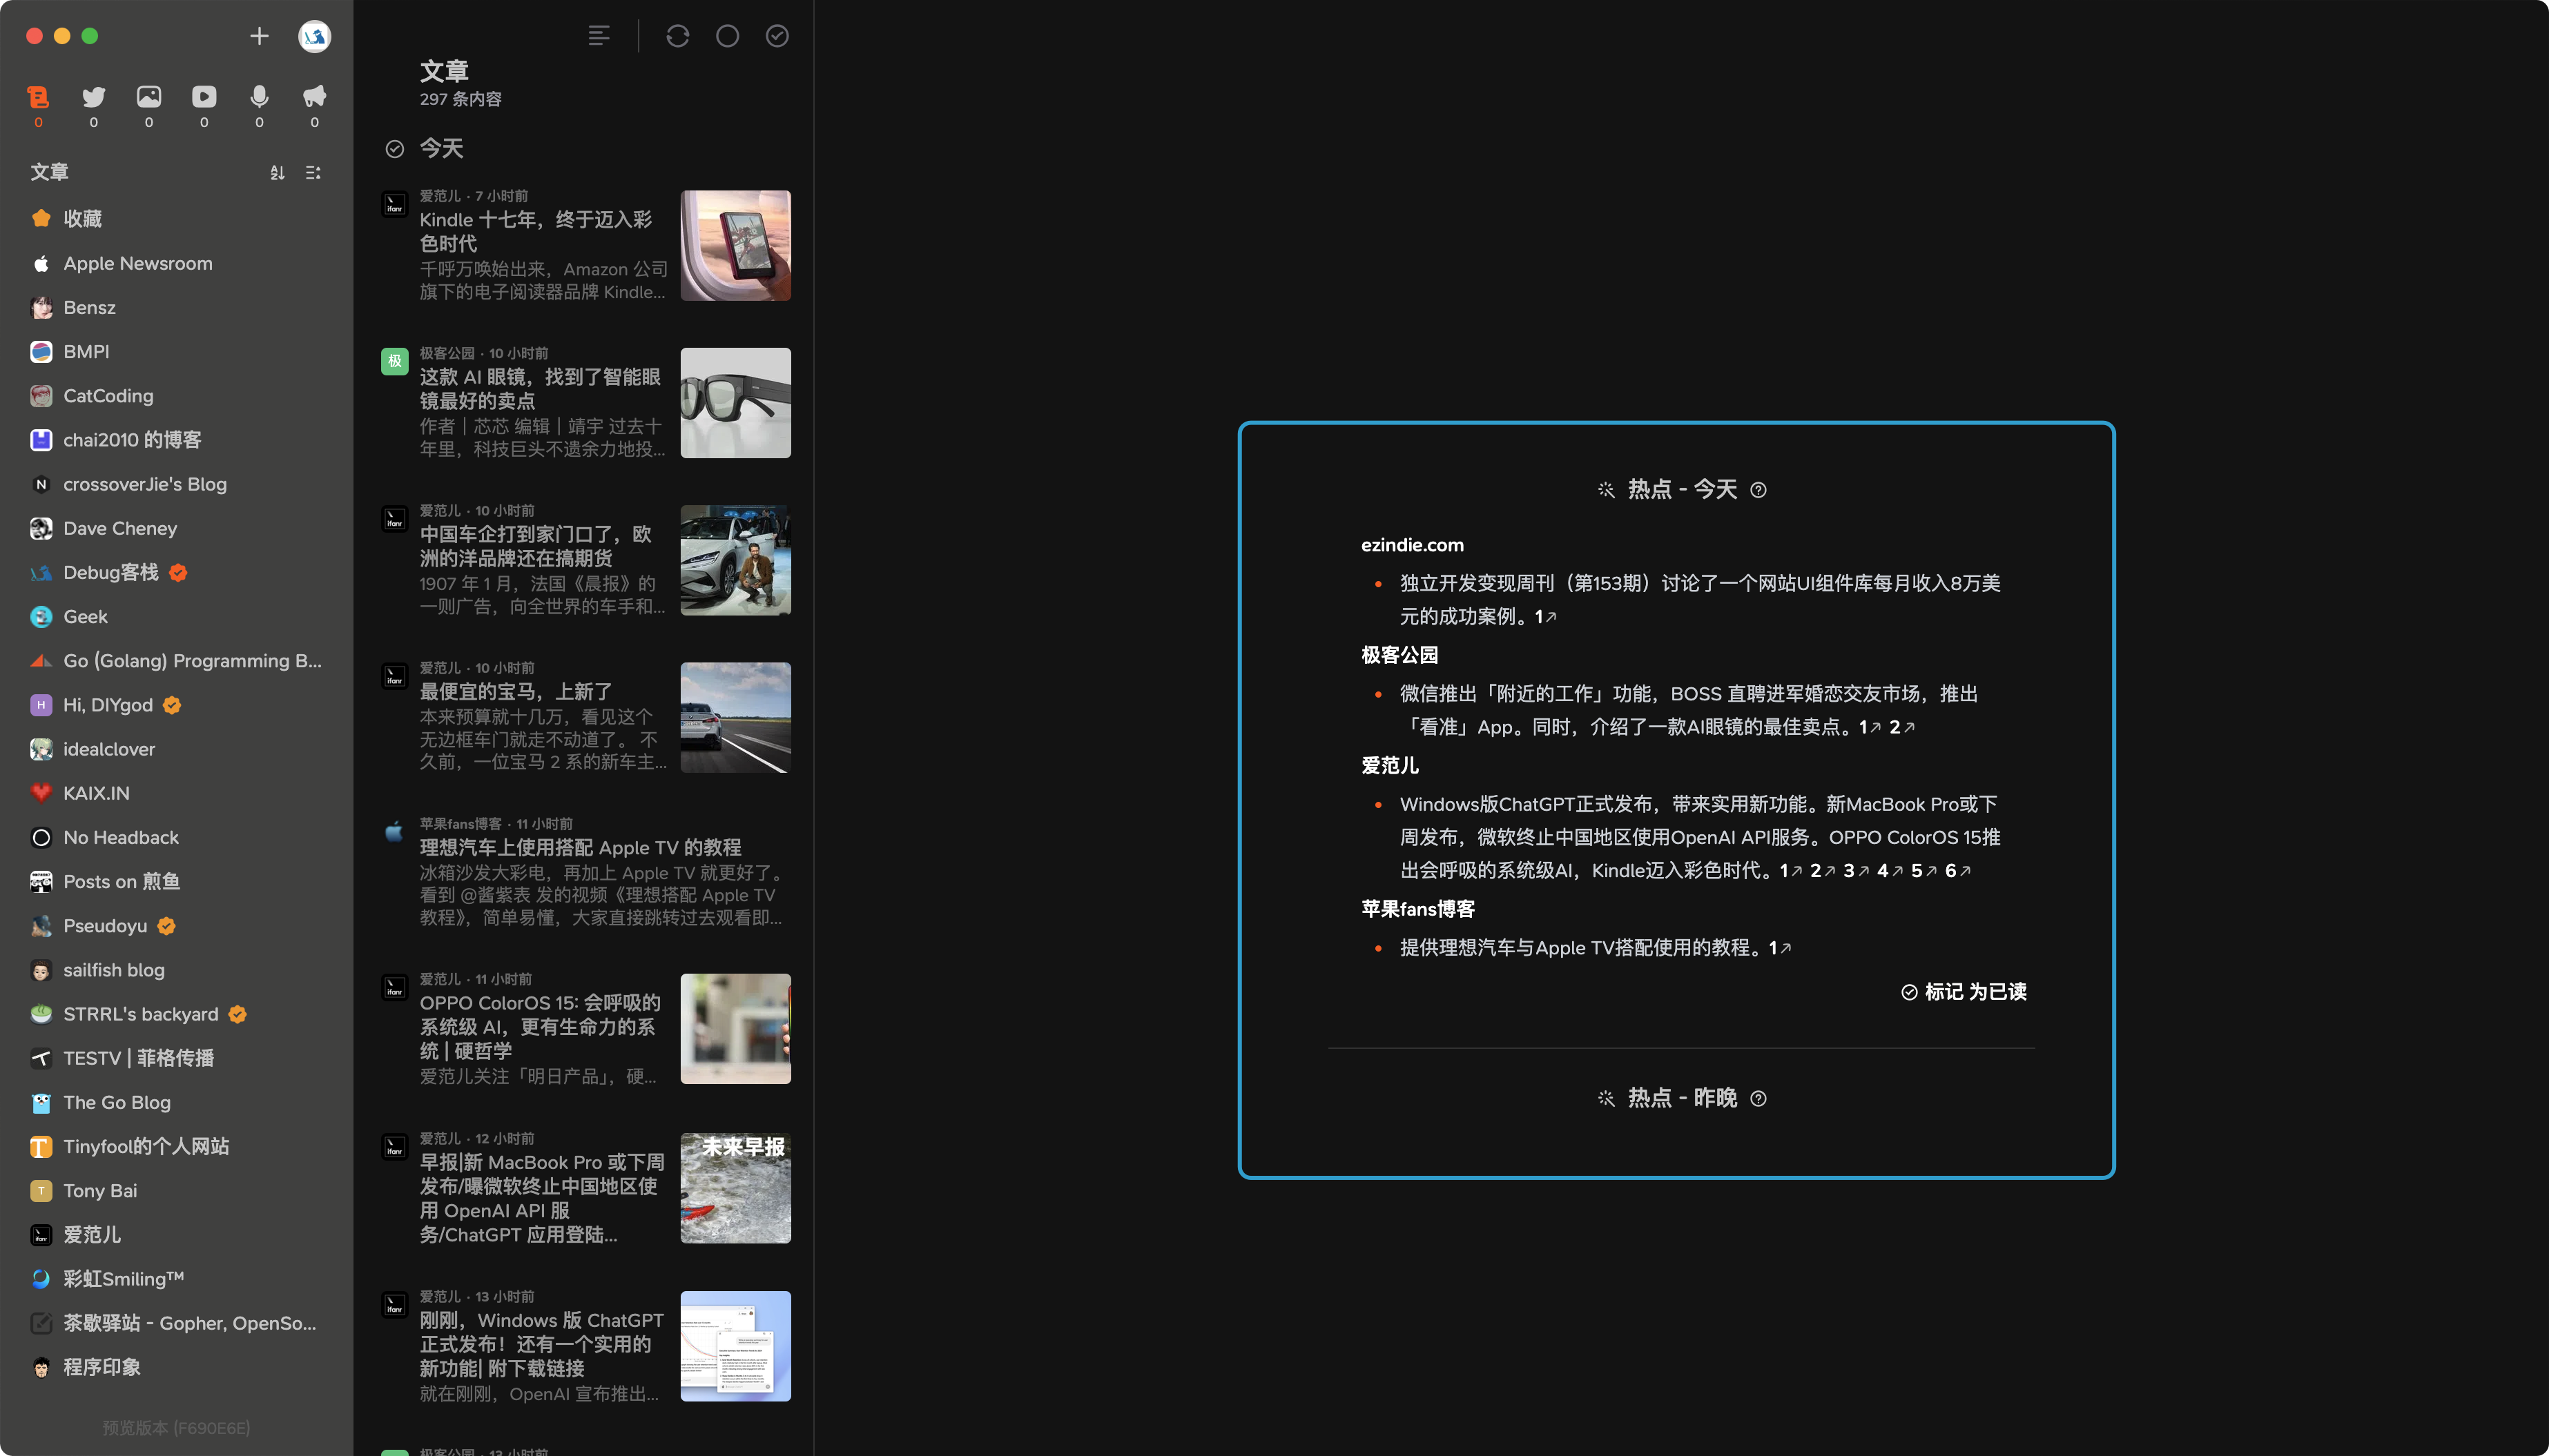This screenshot has width=2549, height=1456.
Task: Open the user avatar profile
Action: click(314, 36)
